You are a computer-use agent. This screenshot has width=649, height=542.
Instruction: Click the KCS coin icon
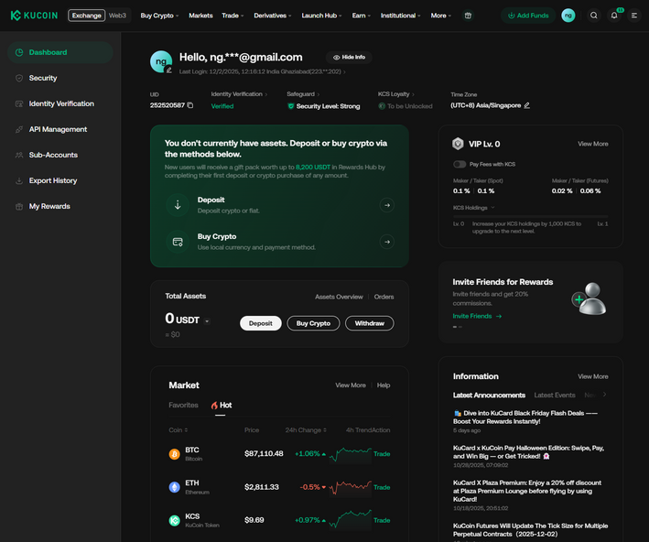(174, 520)
